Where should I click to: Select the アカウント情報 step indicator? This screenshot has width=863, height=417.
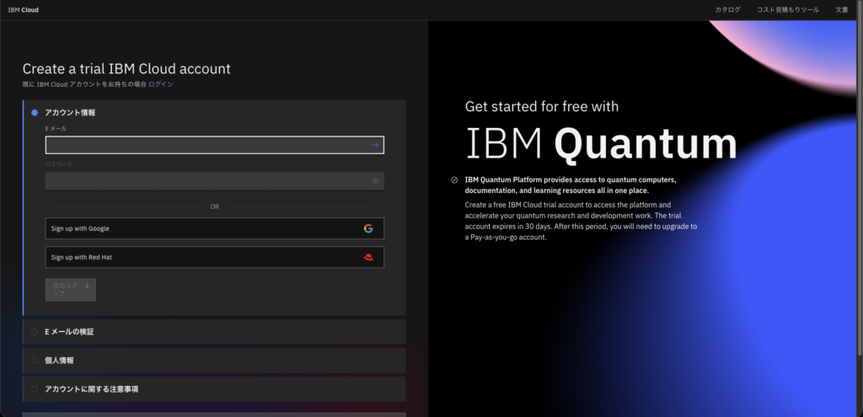pos(35,112)
